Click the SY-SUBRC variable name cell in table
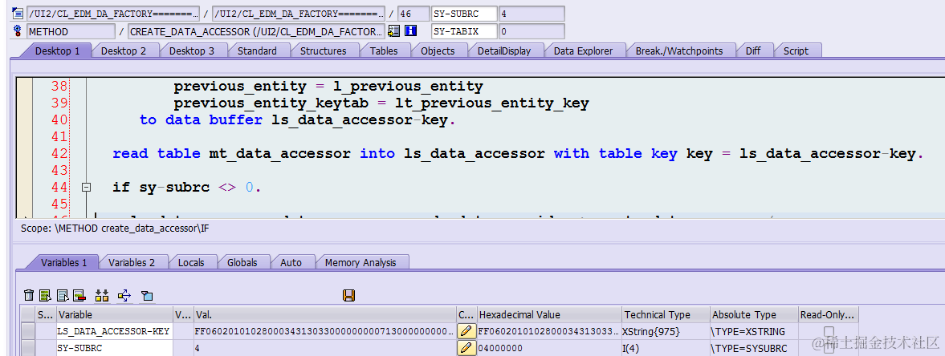The image size is (945, 356). (115, 347)
